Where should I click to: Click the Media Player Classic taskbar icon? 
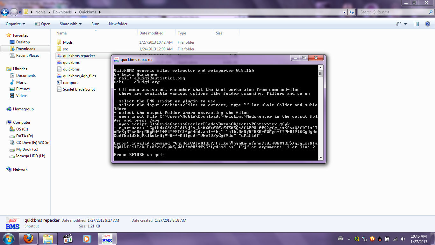click(x=68, y=239)
